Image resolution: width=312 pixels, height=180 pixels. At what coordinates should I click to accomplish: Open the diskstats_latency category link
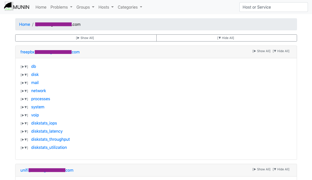47,131
